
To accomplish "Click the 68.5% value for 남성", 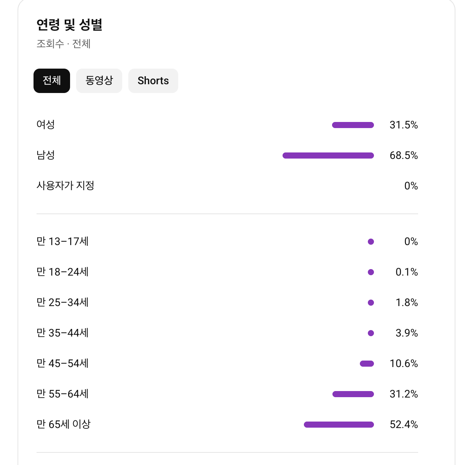I will (x=404, y=156).
